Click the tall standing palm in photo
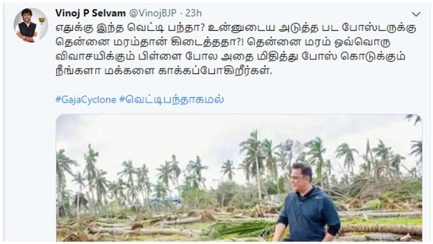 255,166
